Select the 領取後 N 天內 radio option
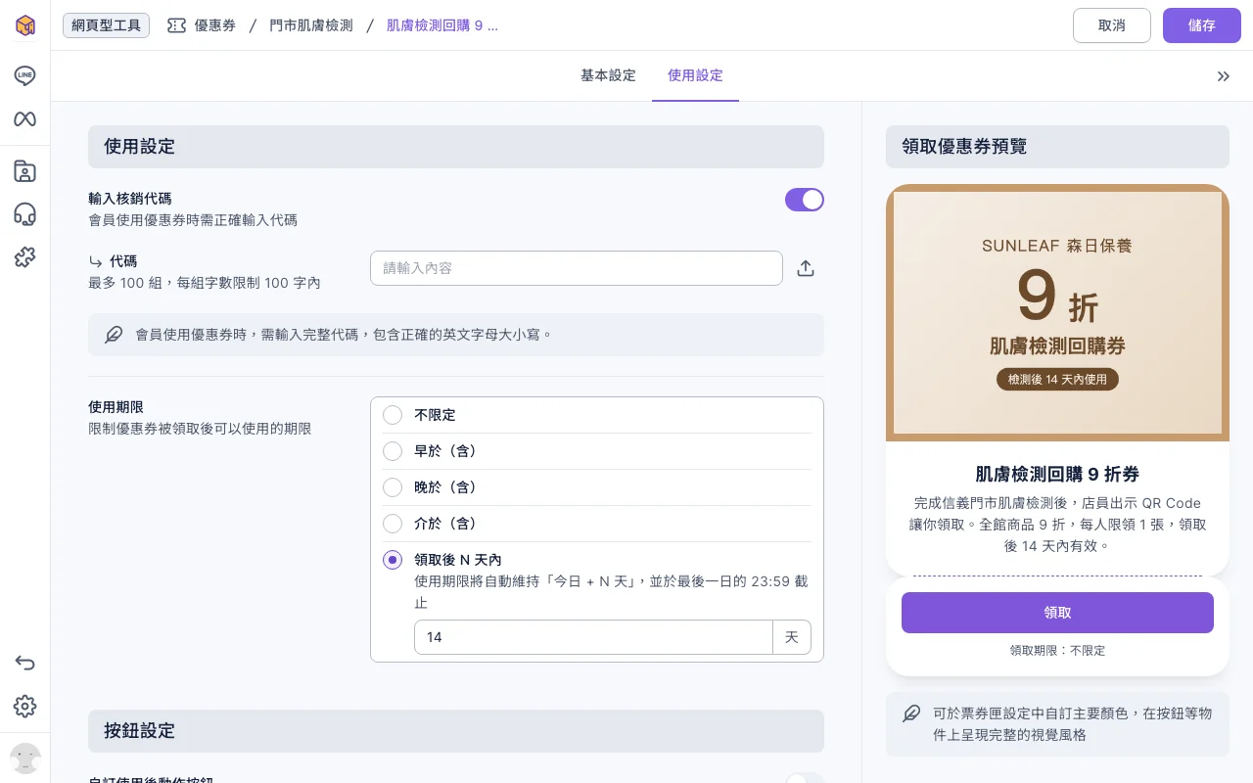Screen dimensions: 1253x783 [393, 560]
